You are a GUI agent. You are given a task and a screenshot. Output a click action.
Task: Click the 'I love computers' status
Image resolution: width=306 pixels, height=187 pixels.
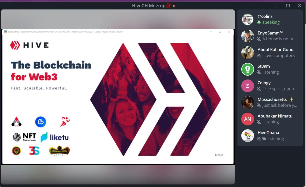278,55
